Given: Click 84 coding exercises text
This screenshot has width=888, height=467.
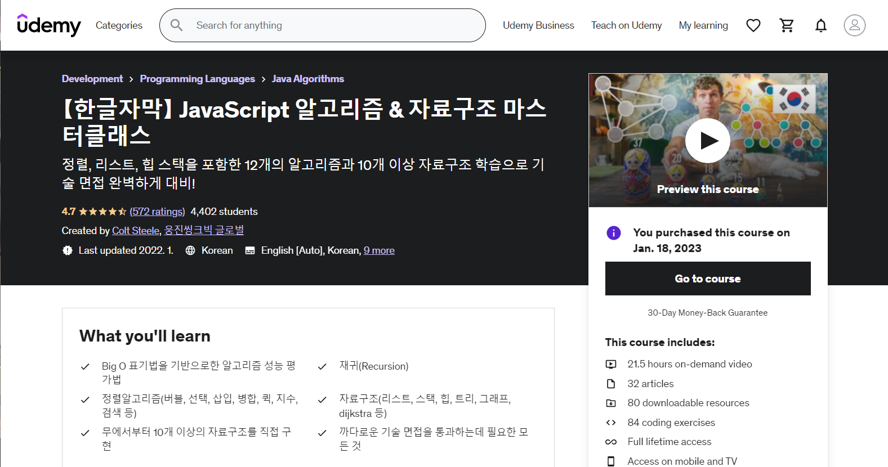Looking at the screenshot, I should (x=671, y=423).
